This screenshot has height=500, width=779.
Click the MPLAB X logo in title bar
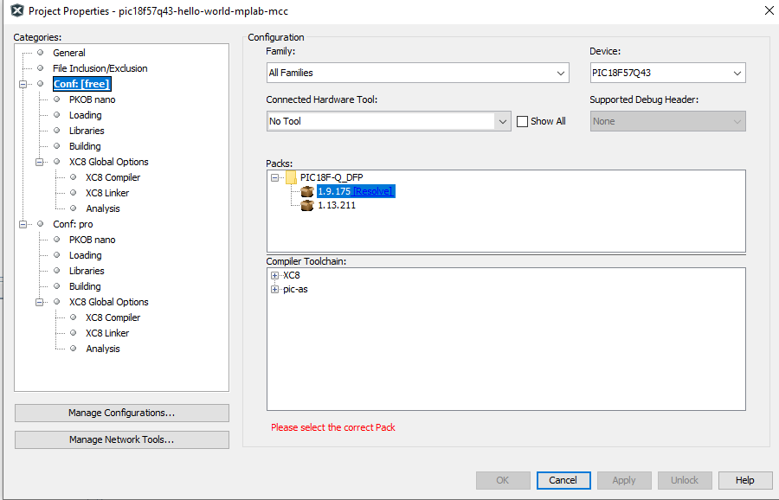point(15,10)
